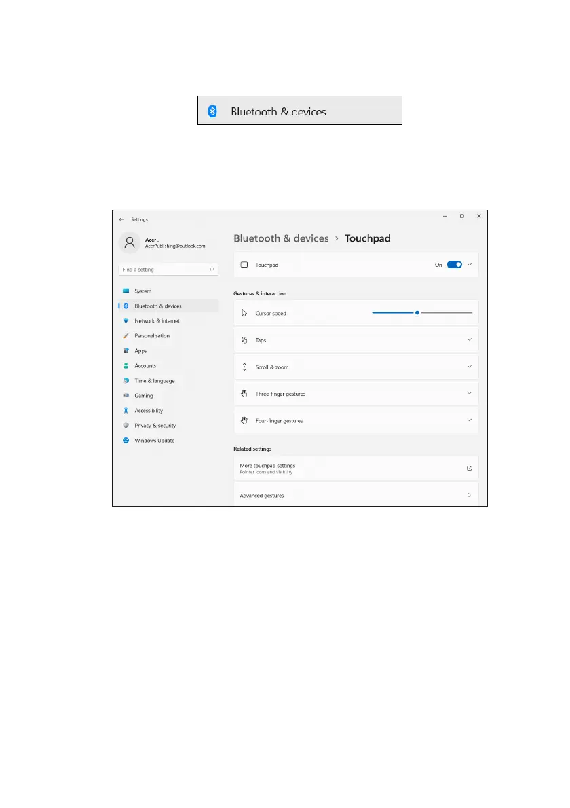Open Apps via its sidebar icon
The image size is (570, 808).
[126, 351]
